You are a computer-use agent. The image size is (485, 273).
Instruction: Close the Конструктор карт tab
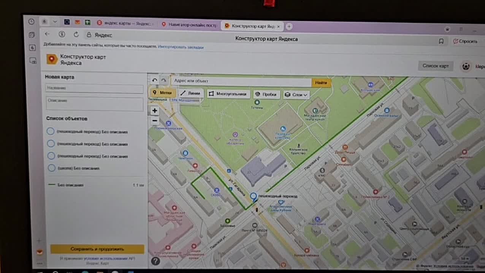[x=278, y=27]
